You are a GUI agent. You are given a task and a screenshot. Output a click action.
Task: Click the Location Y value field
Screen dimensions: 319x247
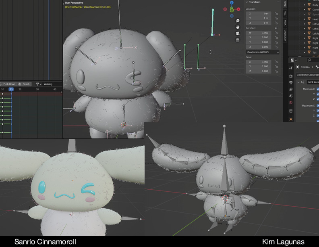(258, 18)
